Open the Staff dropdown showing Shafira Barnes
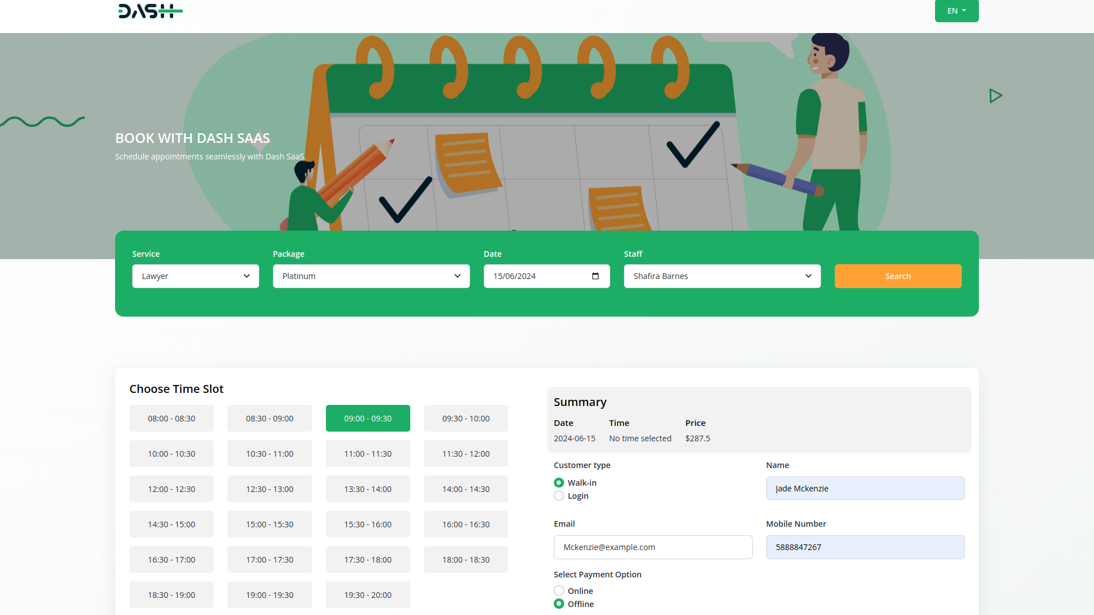This screenshot has height=615, width=1094. [x=722, y=276]
